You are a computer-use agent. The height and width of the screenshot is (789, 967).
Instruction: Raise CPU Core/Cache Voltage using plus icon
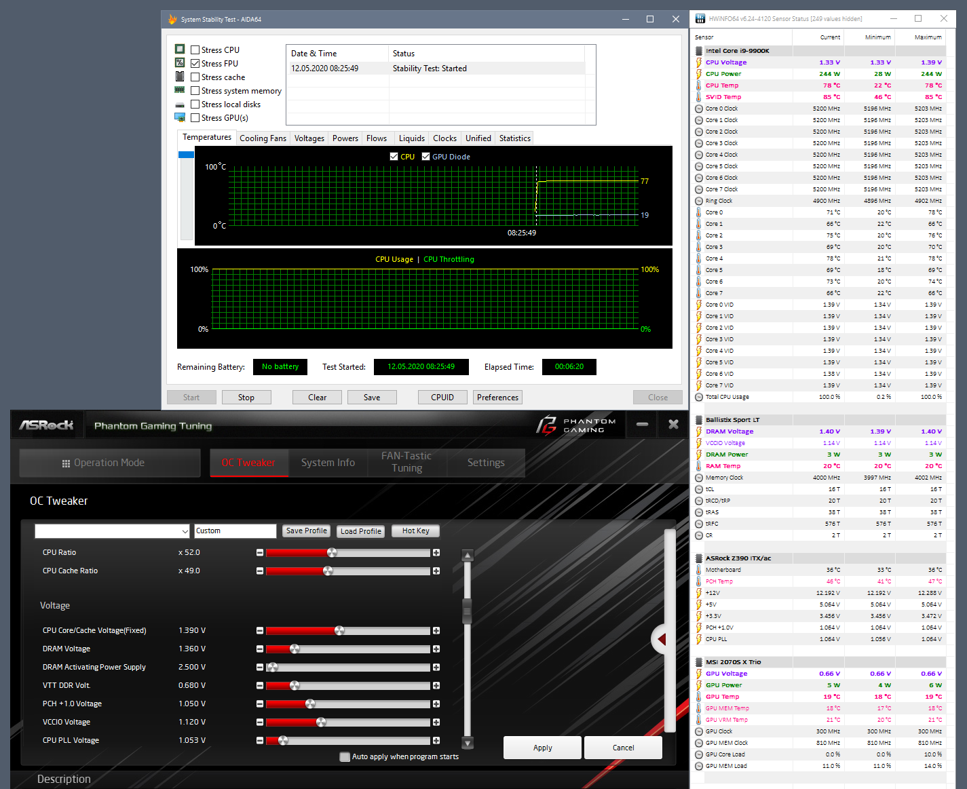(436, 631)
